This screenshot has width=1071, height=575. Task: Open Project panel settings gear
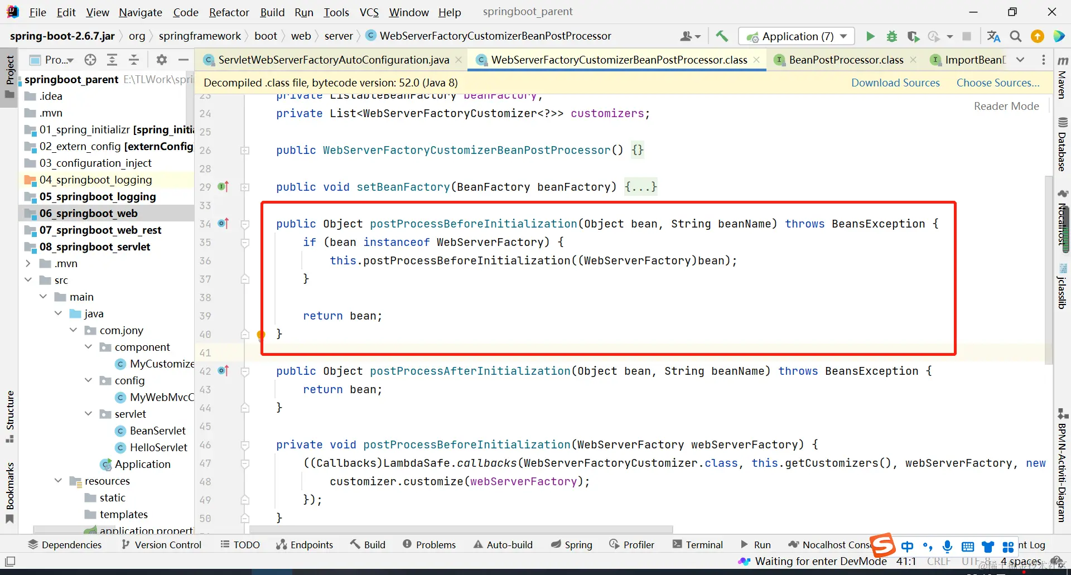pyautogui.click(x=162, y=60)
